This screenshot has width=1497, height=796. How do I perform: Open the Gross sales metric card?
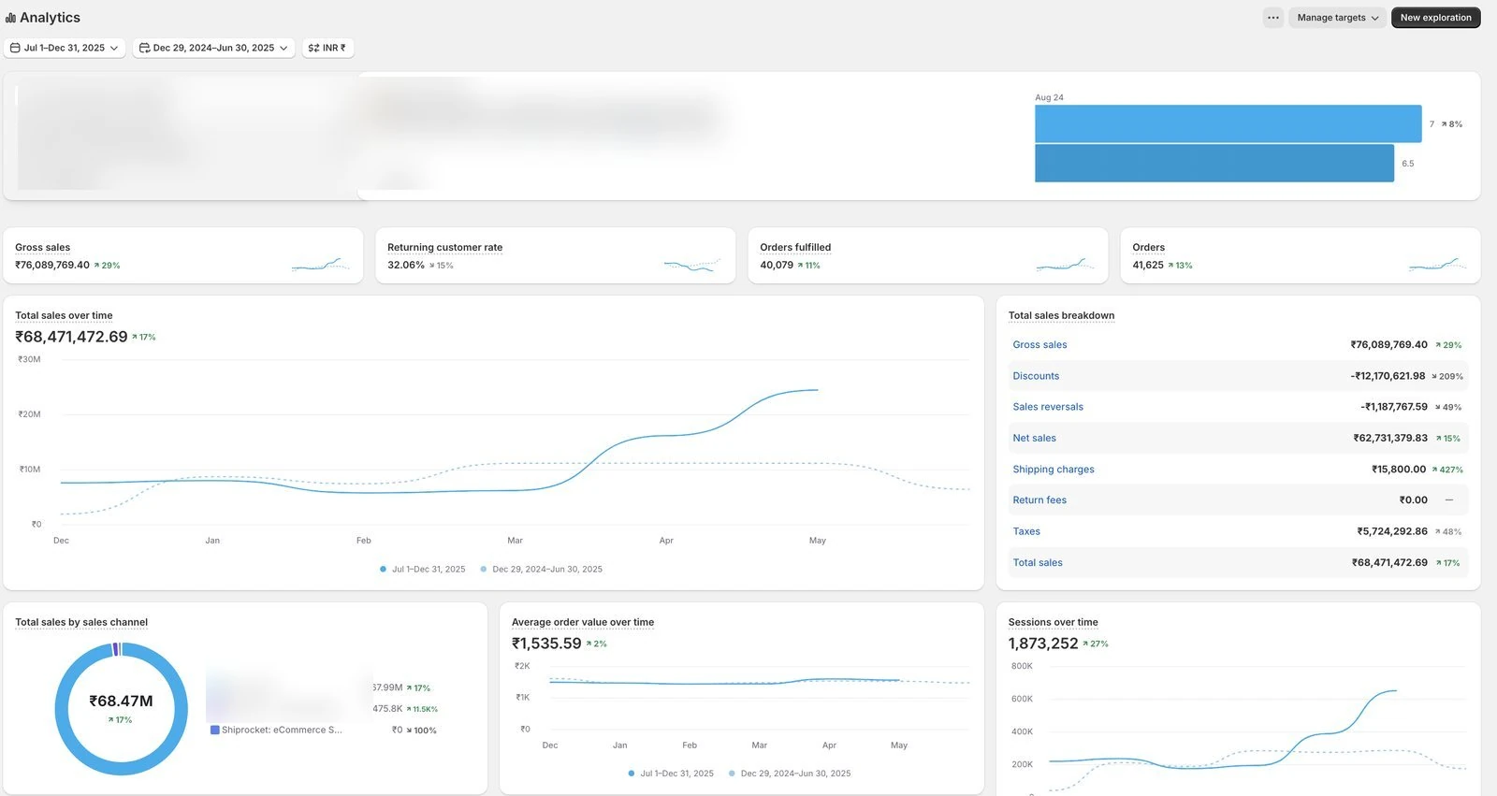[183, 255]
